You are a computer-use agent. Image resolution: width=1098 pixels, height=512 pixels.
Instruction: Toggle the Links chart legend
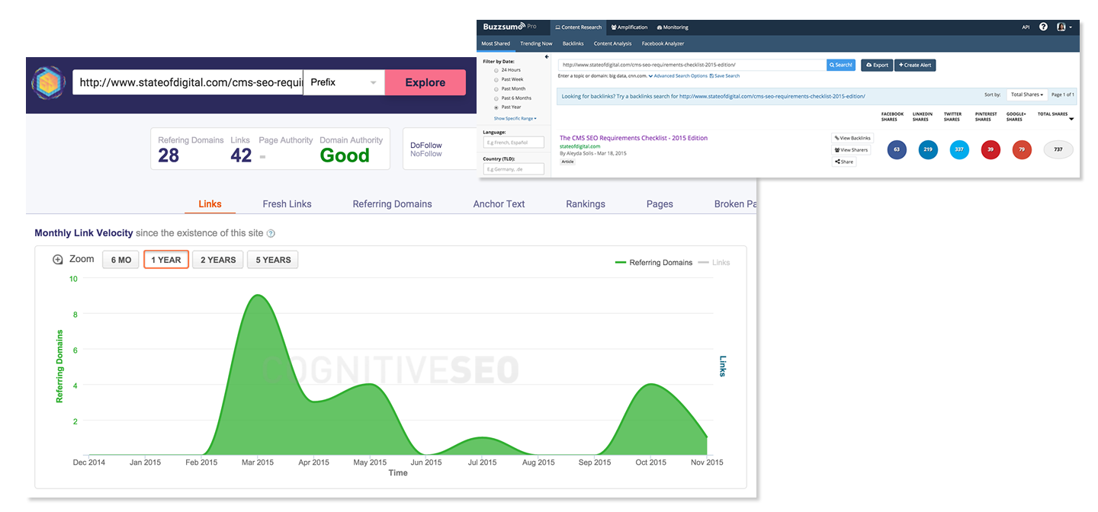[x=714, y=262]
